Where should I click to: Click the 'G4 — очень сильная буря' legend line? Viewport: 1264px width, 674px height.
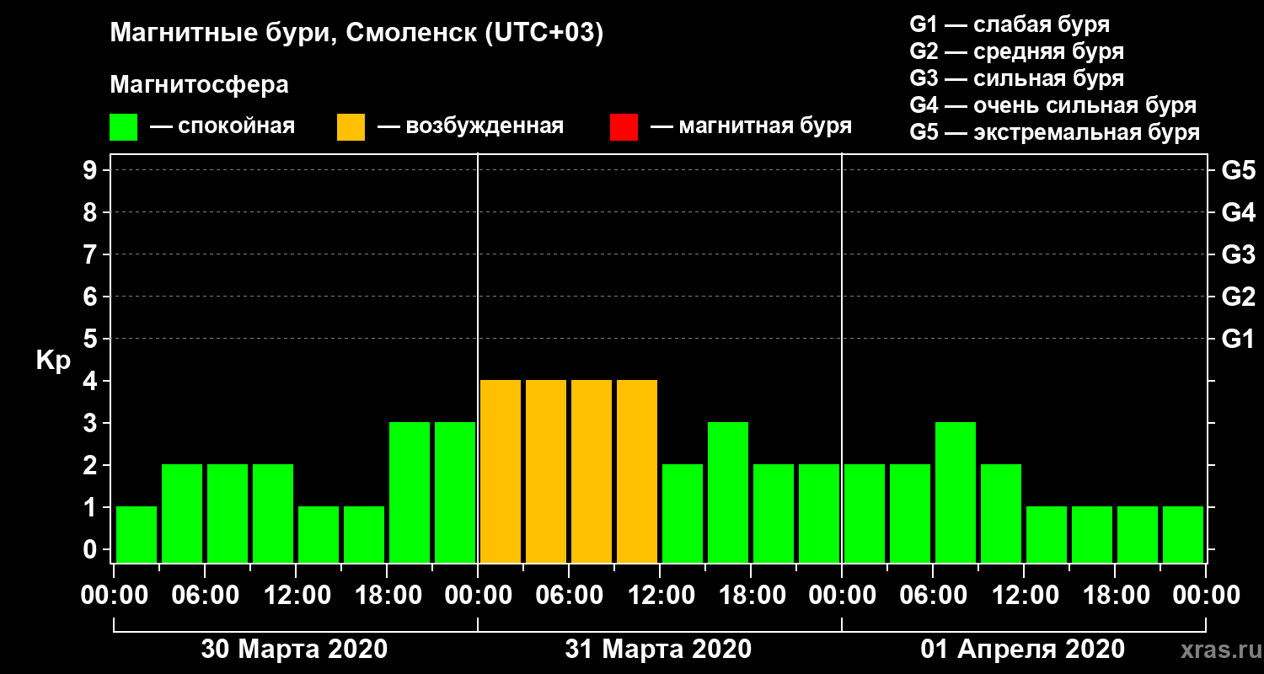(1052, 105)
